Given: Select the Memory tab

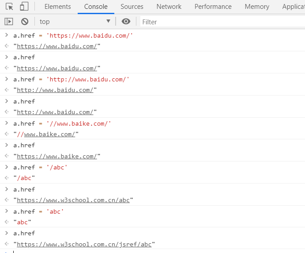Looking at the screenshot, I should (x=257, y=7).
